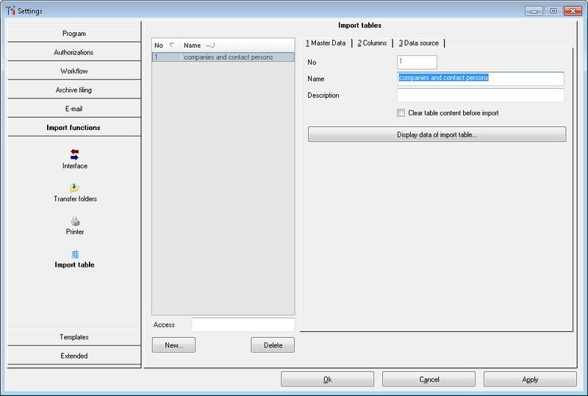Switch to the 3 Data source tab
This screenshot has height=396, width=588.
point(418,43)
